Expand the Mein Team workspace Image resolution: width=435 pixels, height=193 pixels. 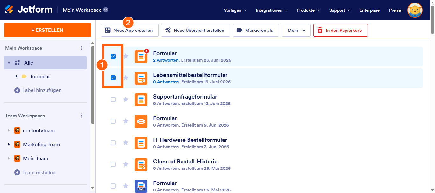tap(9, 159)
